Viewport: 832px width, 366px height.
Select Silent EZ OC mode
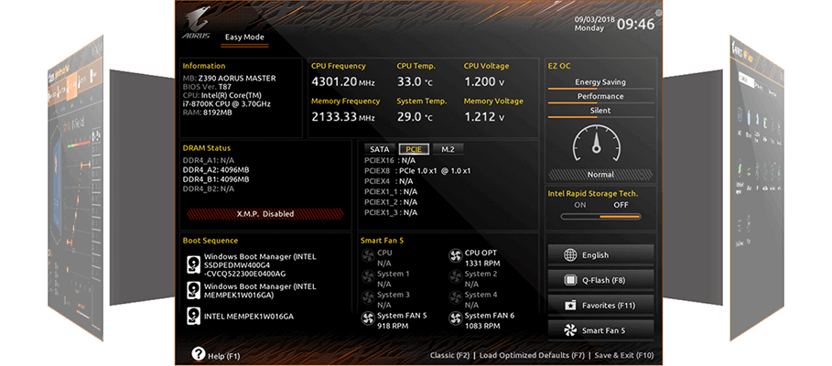tap(600, 111)
